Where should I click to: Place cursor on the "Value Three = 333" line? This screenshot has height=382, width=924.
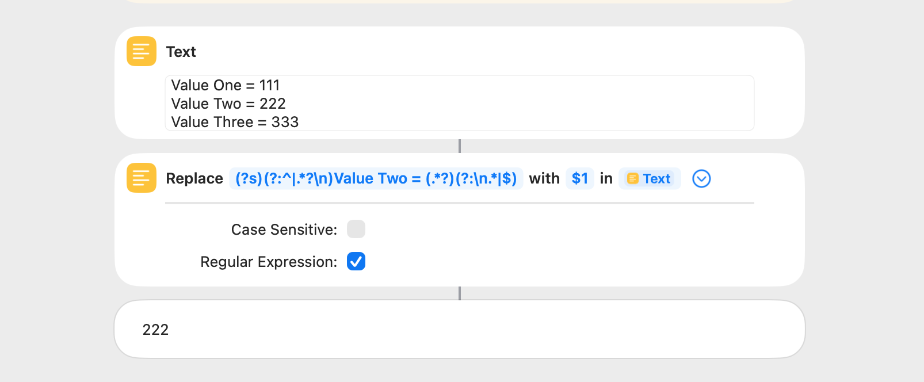pos(235,122)
